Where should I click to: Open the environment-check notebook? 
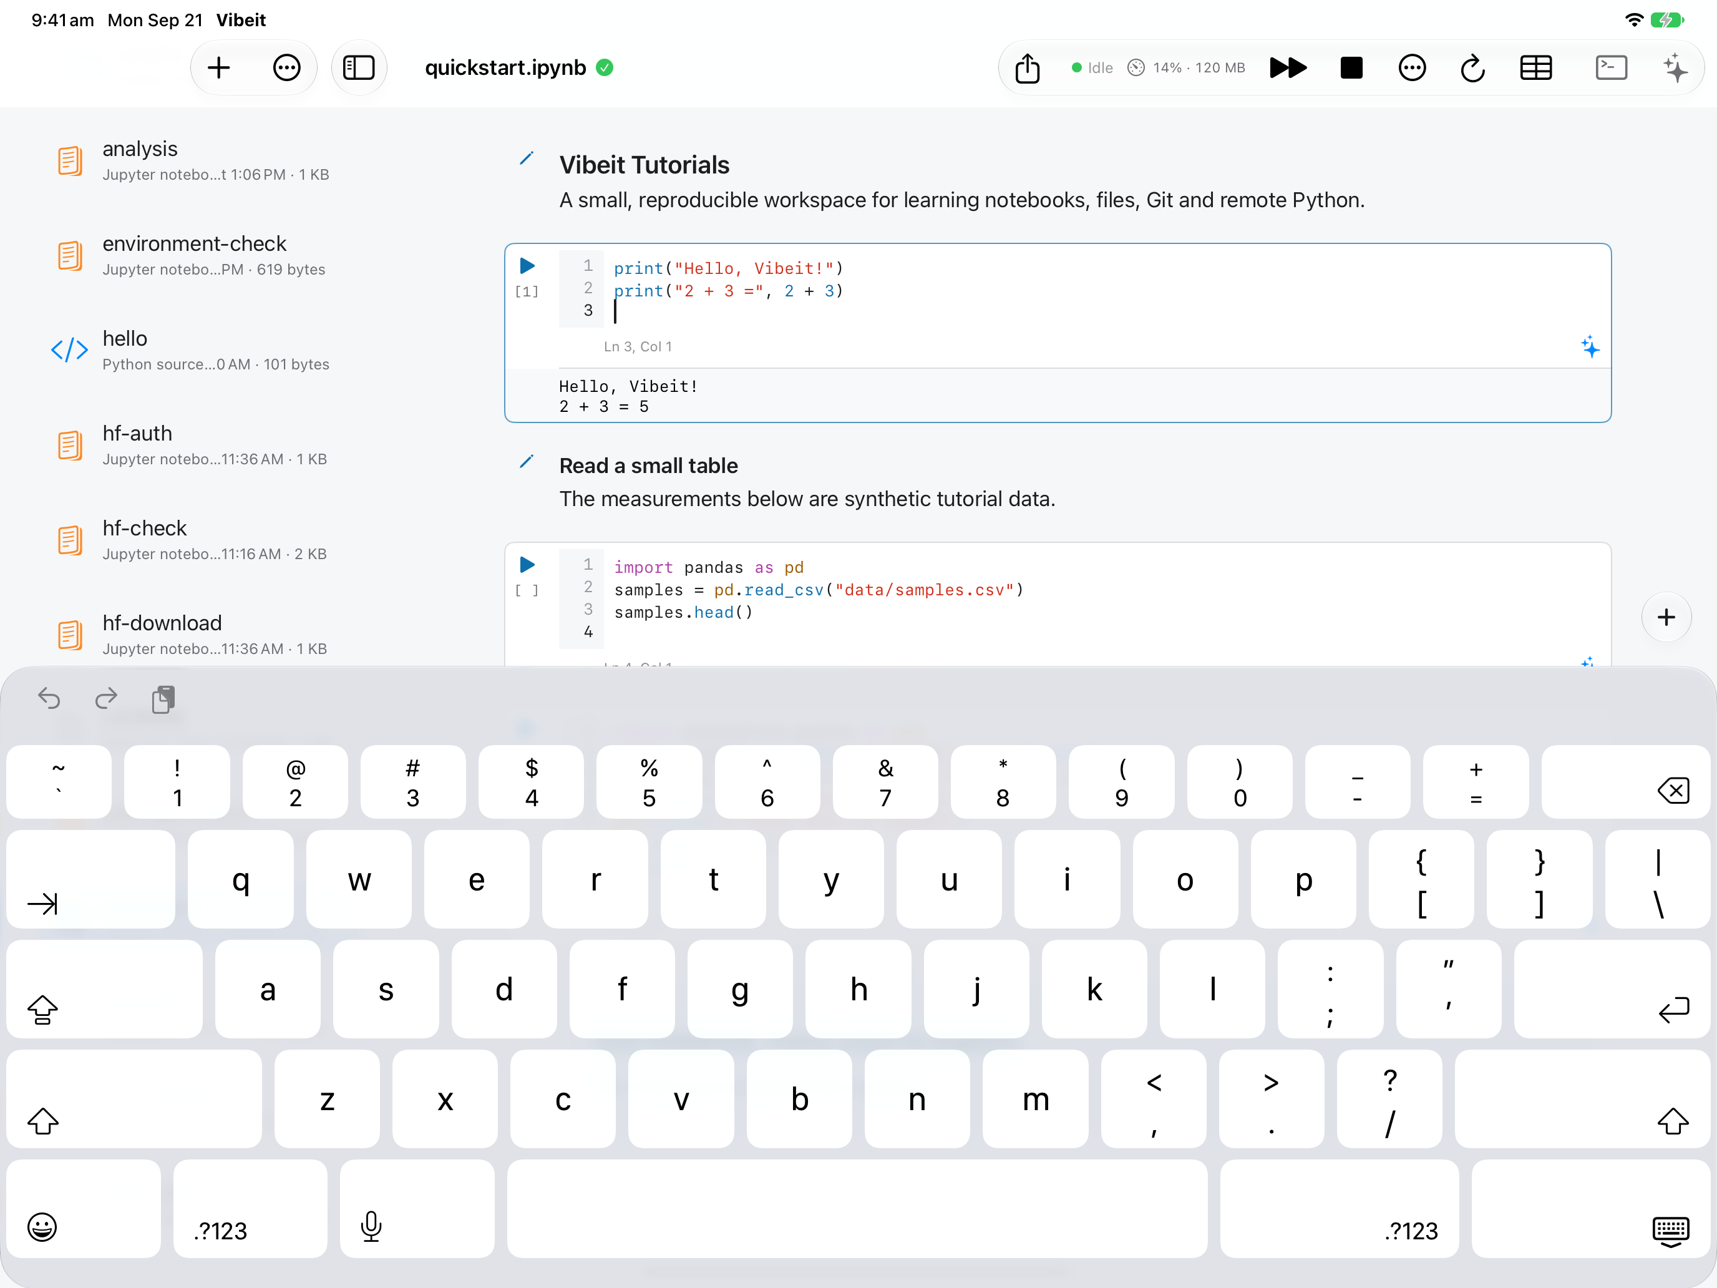233,255
